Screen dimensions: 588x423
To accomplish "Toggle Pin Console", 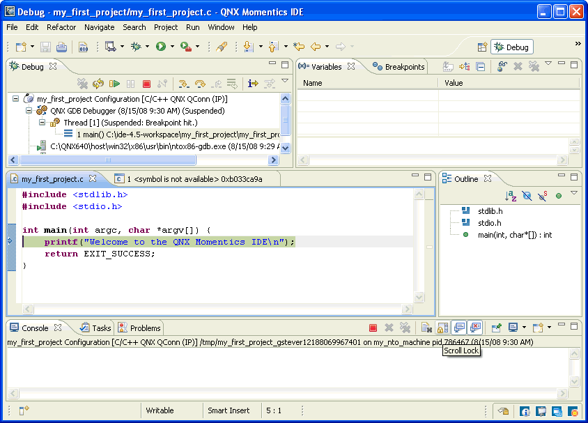I will click(496, 328).
